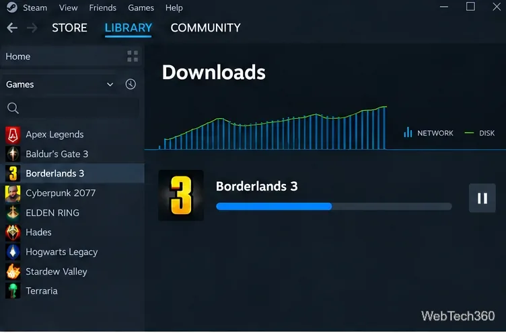Open the View menu
Screen dimensions: 506x333
68,7
